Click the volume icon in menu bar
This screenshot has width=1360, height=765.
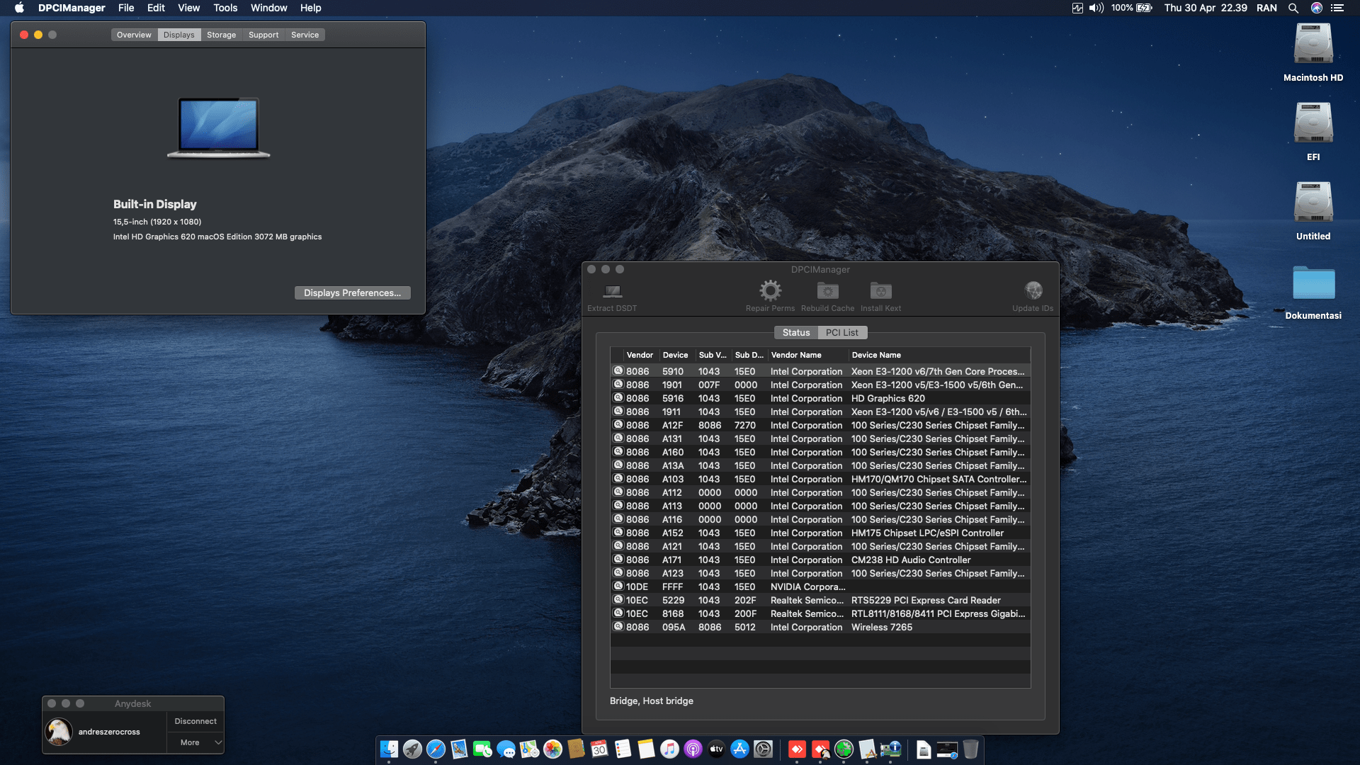1096,8
